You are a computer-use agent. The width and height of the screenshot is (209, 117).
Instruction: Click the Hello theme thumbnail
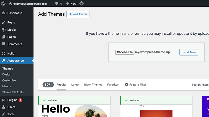[x=74, y=111]
